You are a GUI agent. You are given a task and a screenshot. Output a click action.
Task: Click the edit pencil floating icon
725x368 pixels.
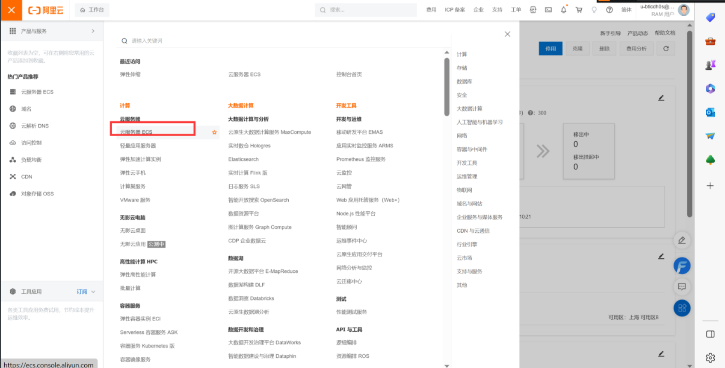pyautogui.click(x=682, y=240)
